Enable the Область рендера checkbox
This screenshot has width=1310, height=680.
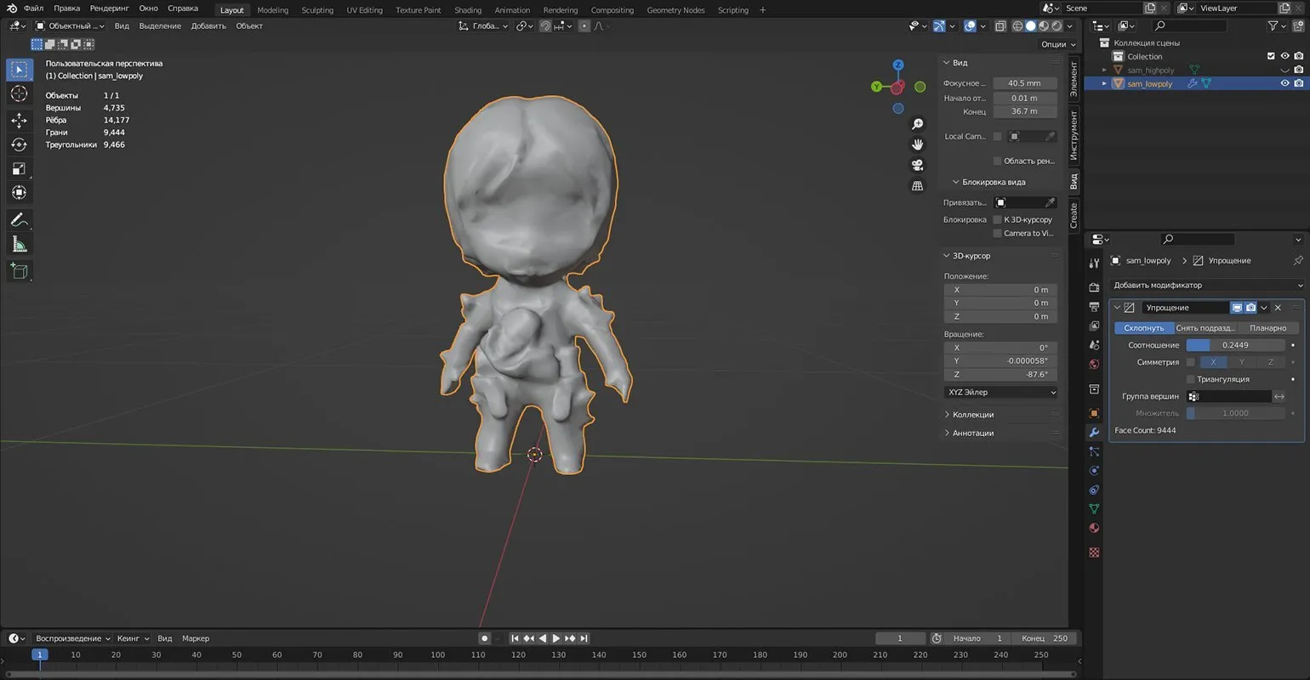click(997, 161)
